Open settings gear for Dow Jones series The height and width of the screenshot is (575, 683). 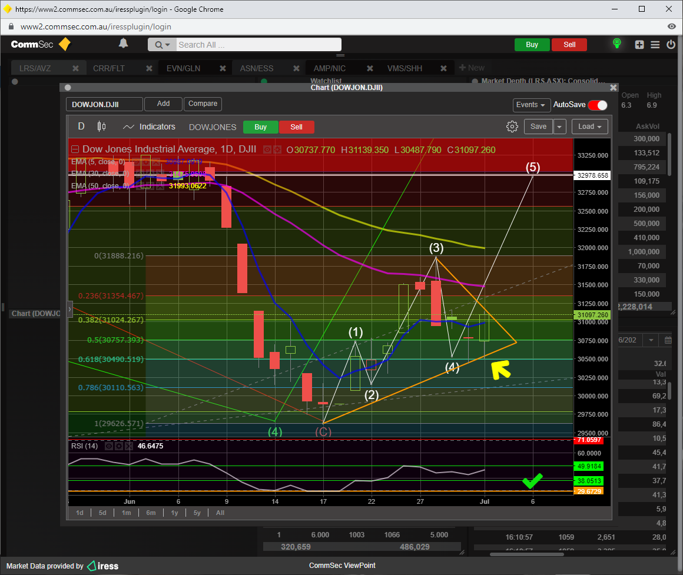277,149
